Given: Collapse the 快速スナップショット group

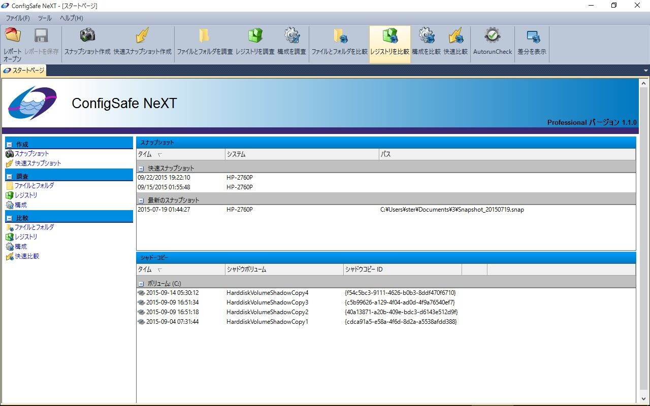Looking at the screenshot, I should (x=141, y=168).
